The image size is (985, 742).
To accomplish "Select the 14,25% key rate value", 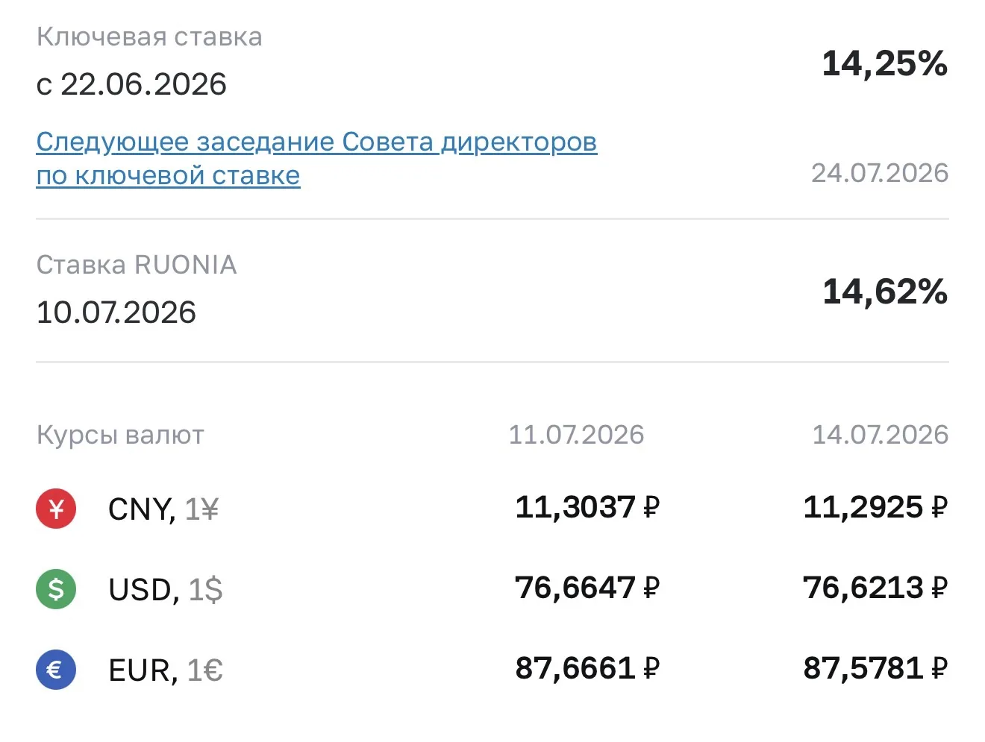I will coord(884,63).
